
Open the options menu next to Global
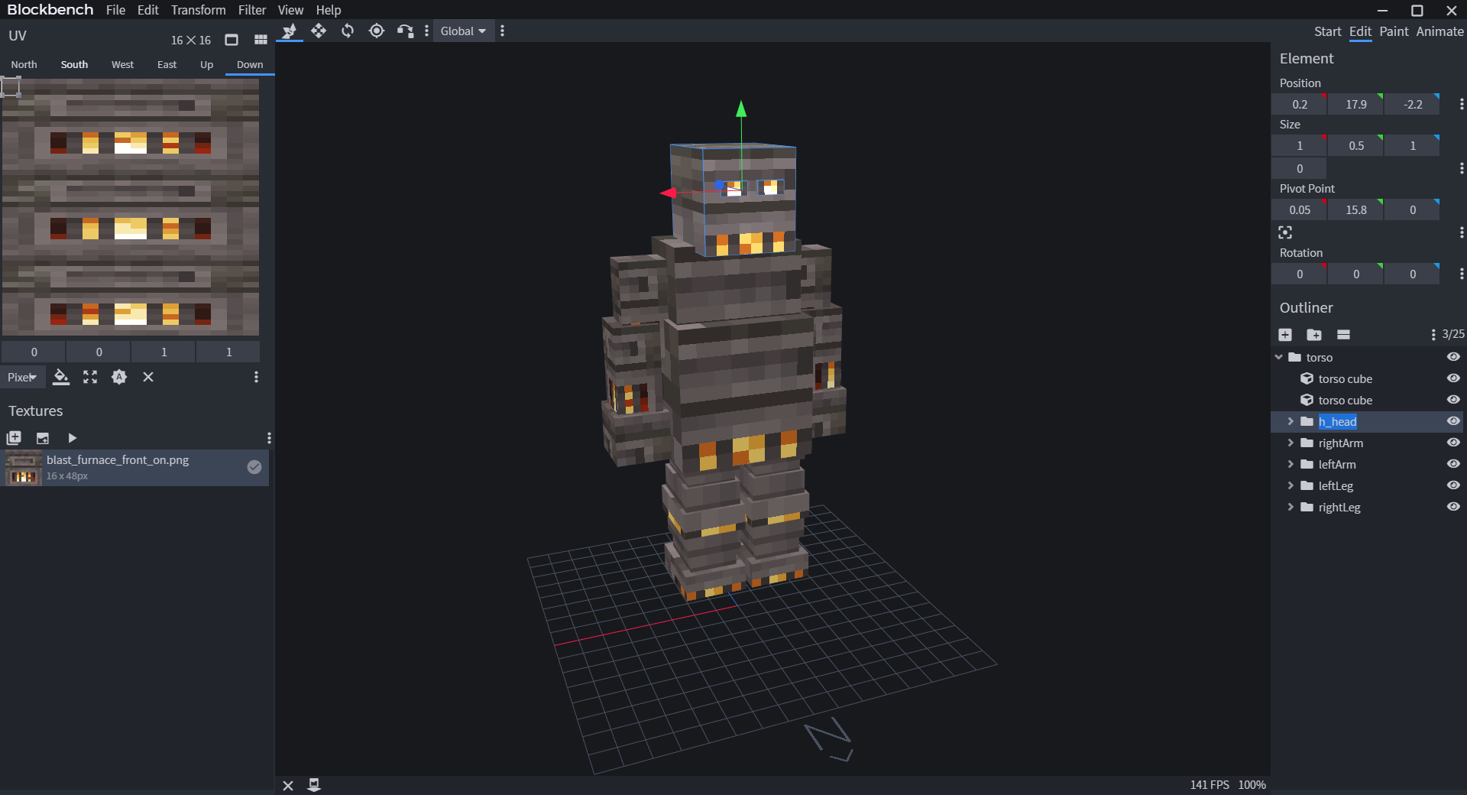(502, 31)
